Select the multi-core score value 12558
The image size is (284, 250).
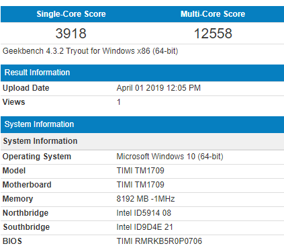coord(213,34)
